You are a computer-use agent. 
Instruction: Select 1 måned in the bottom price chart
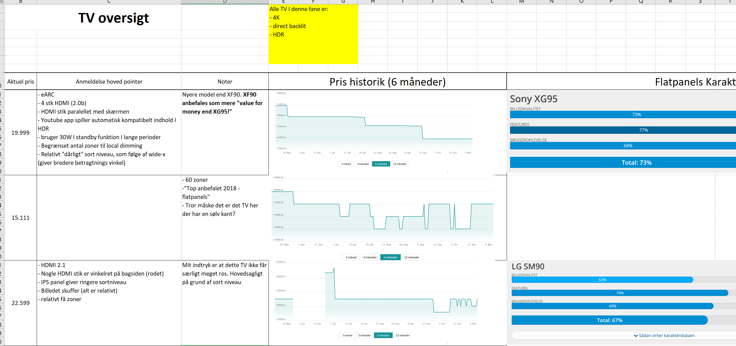coord(347,336)
